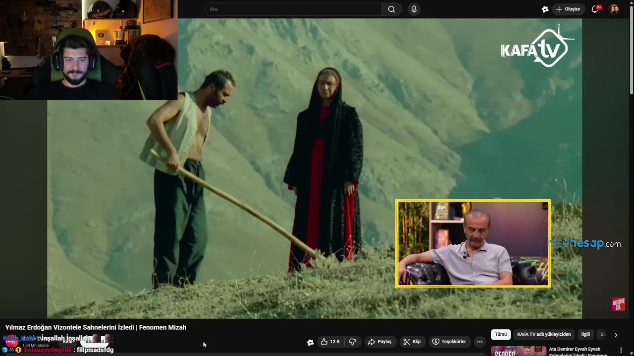Viewport: 634px width, 356px height.
Task: Click the video title text
Action: [96, 327]
